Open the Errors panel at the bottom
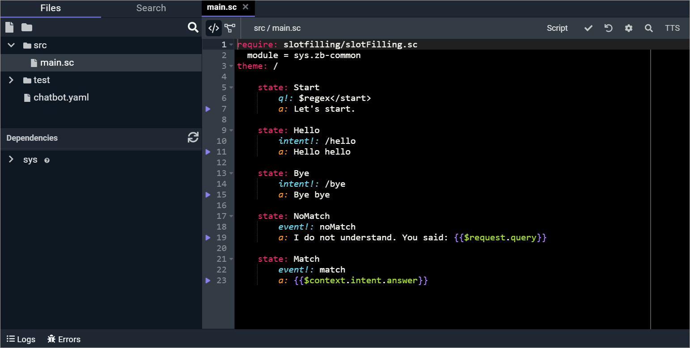The width and height of the screenshot is (690, 348). (63, 339)
